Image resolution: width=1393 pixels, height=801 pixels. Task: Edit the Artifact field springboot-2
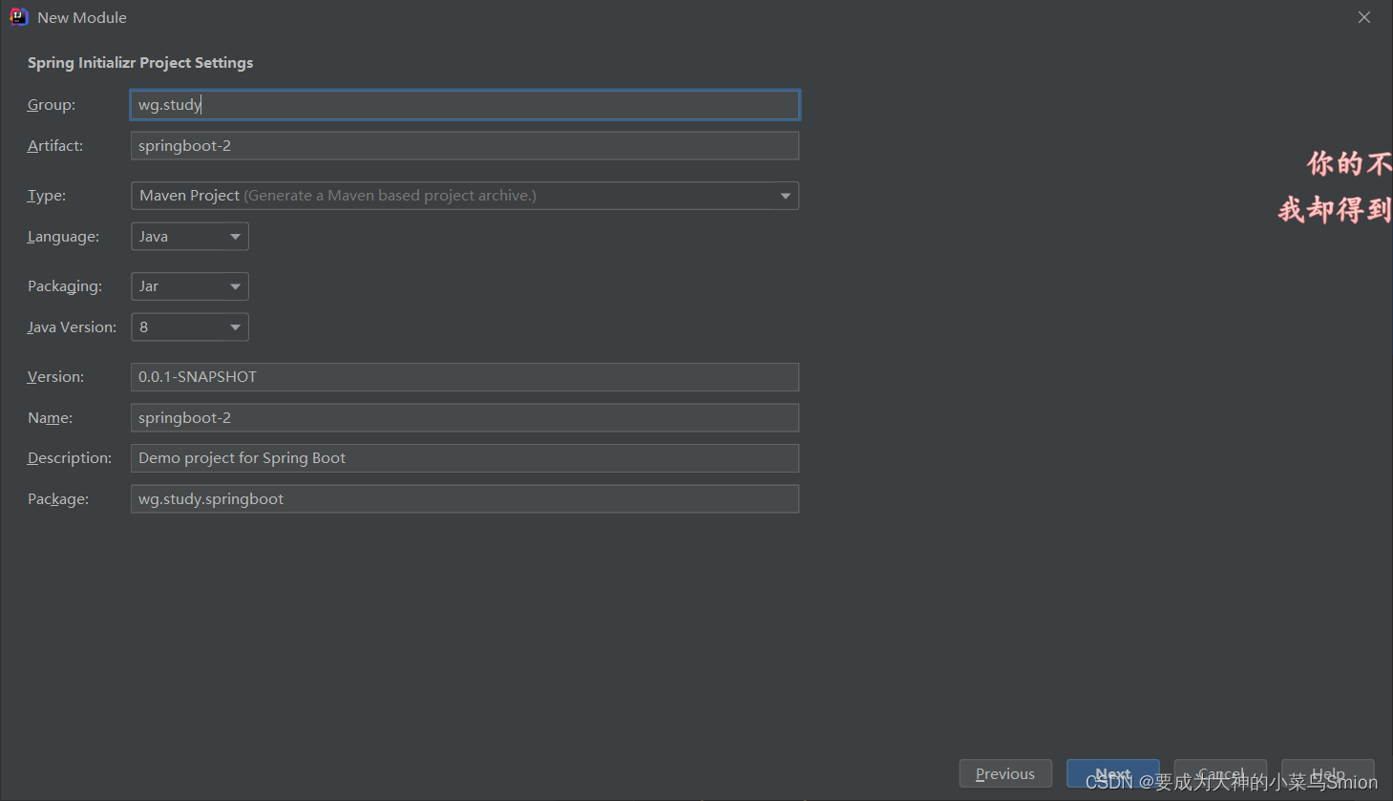[x=465, y=146]
